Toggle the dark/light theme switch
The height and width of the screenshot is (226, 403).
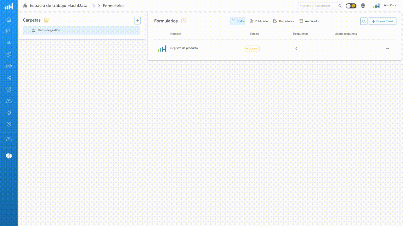(351, 6)
